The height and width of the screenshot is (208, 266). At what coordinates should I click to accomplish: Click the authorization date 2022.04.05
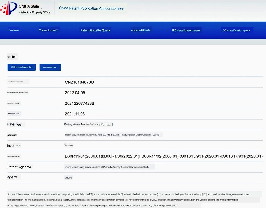tap(75, 93)
